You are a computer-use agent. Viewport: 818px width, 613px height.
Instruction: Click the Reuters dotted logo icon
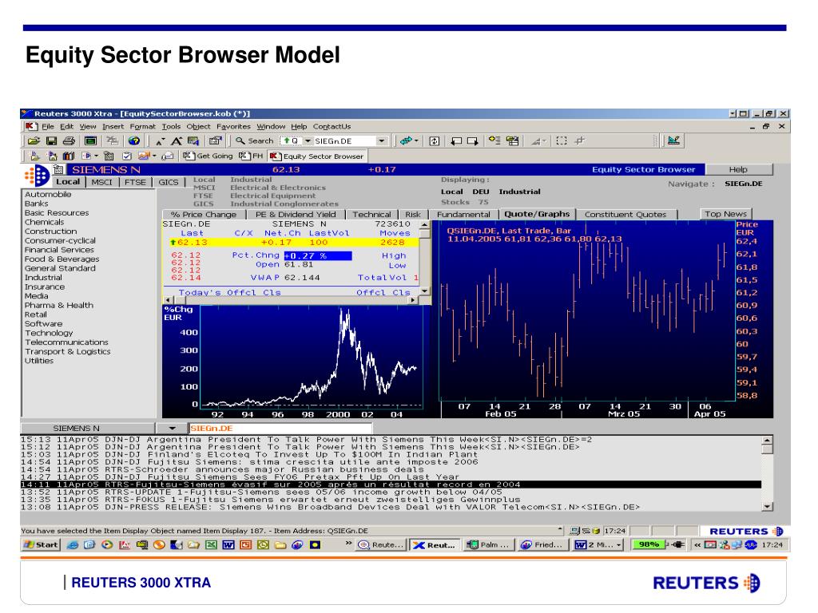pyautogui.click(x=38, y=176)
